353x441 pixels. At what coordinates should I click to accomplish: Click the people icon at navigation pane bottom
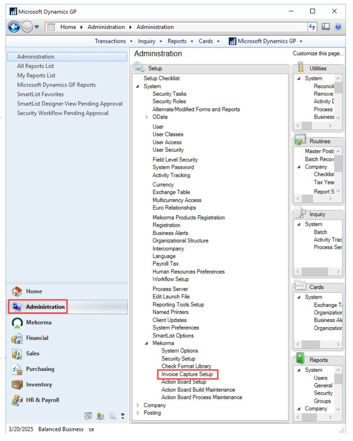100,416
